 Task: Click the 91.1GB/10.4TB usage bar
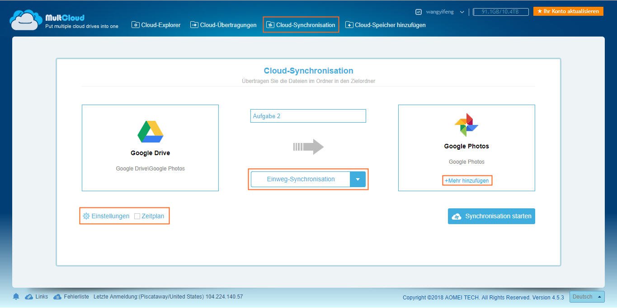coord(501,12)
